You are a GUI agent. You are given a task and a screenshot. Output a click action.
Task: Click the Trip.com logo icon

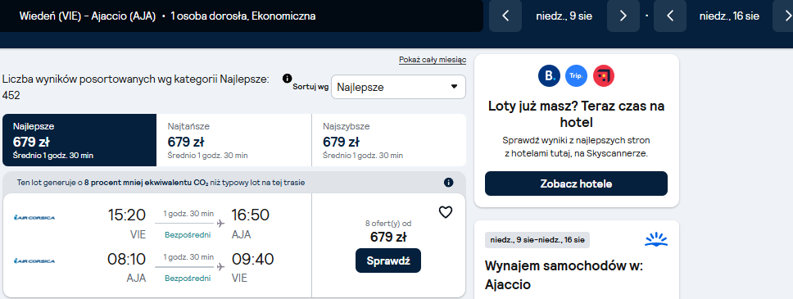576,76
